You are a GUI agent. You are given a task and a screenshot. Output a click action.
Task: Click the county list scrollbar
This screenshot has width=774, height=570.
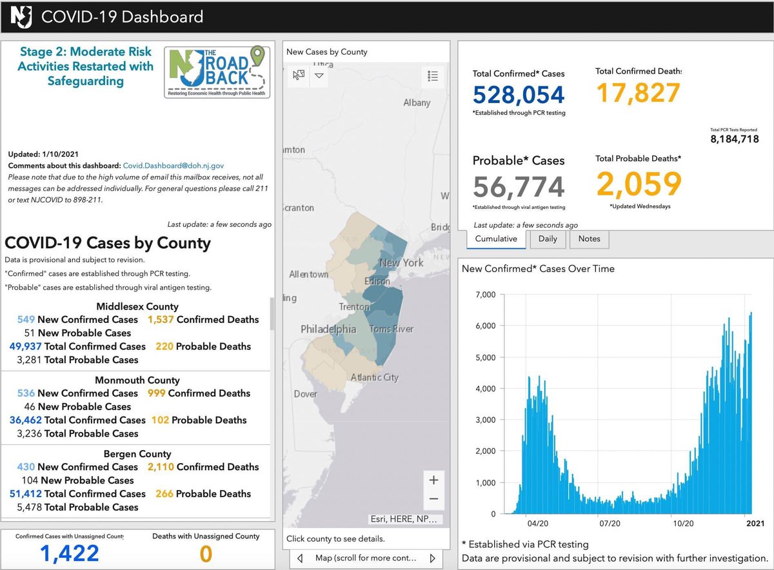click(x=272, y=313)
